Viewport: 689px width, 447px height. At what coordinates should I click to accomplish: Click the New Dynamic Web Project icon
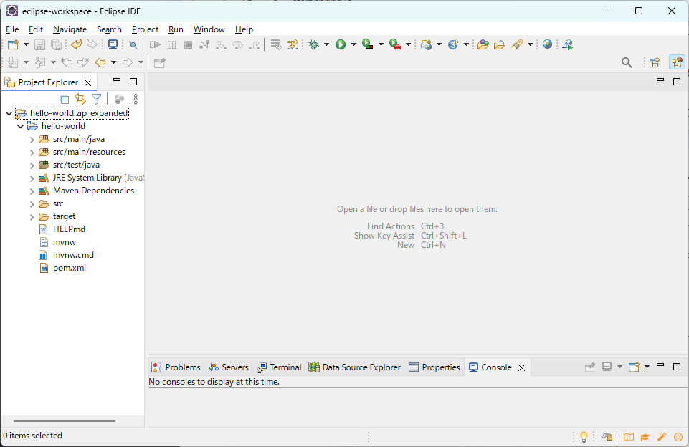point(426,44)
